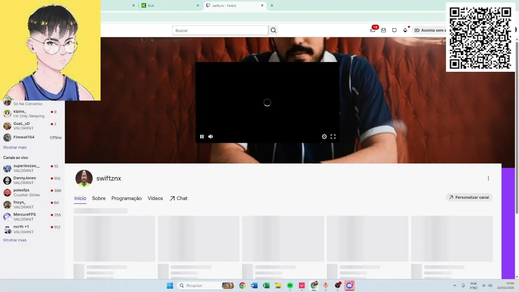The height and width of the screenshot is (292, 519).
Task: Pause the video player
Action: coord(202,137)
